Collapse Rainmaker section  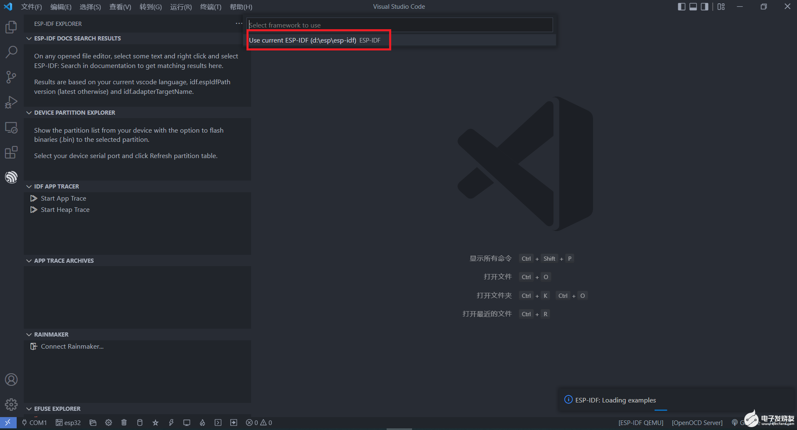pyautogui.click(x=137, y=334)
